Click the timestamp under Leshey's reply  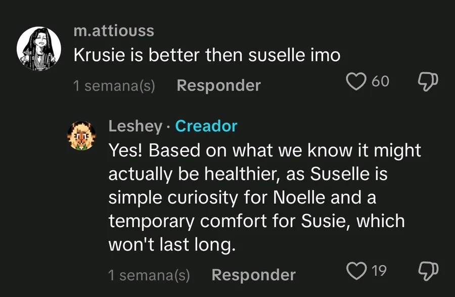point(149,275)
